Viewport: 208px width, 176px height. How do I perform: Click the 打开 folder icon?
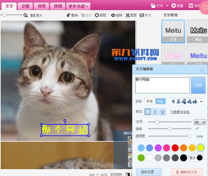coord(153,6)
